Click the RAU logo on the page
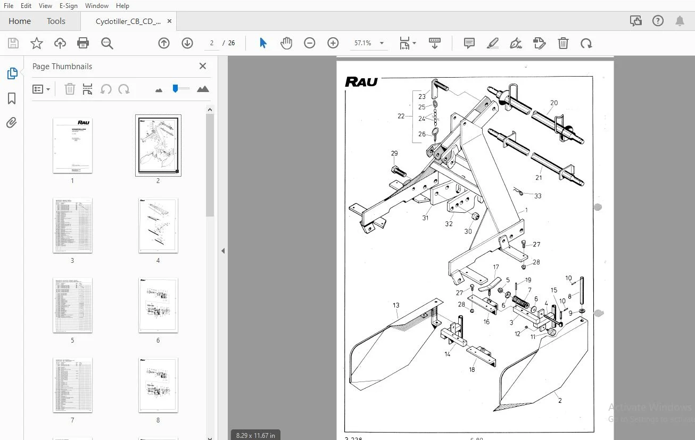The height and width of the screenshot is (440, 695). 361,81
